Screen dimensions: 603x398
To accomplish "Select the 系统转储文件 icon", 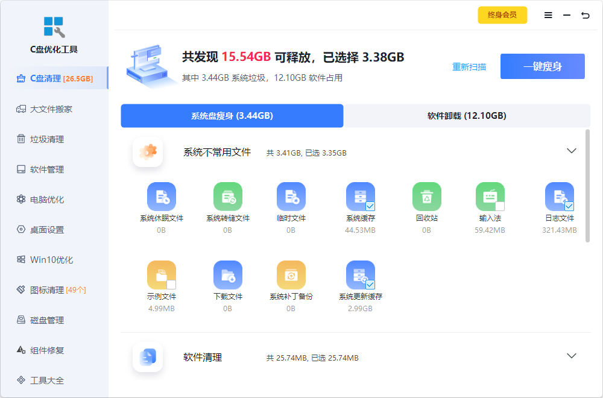I will pyautogui.click(x=228, y=197).
